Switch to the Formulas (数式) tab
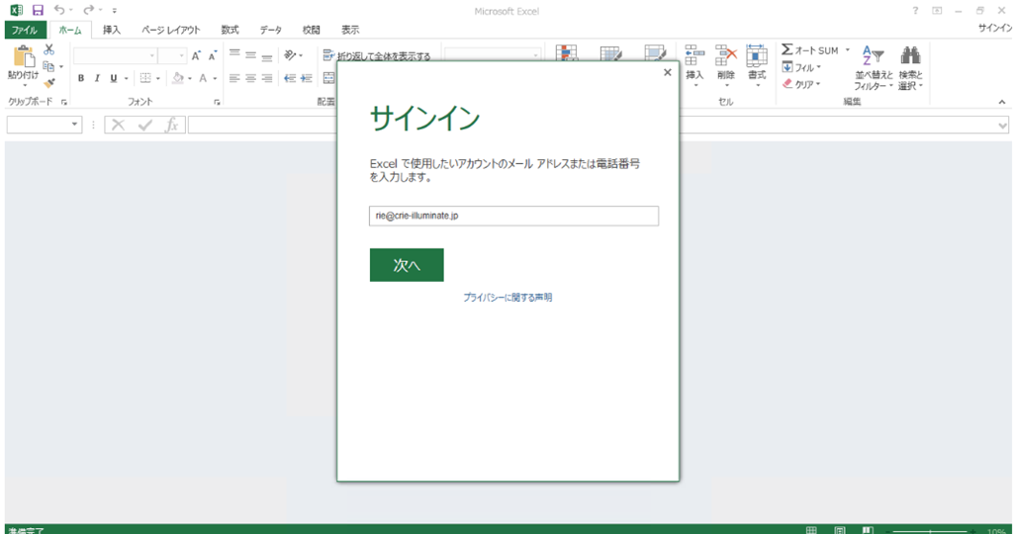Screen dimensions: 1013x534 (x=230, y=30)
